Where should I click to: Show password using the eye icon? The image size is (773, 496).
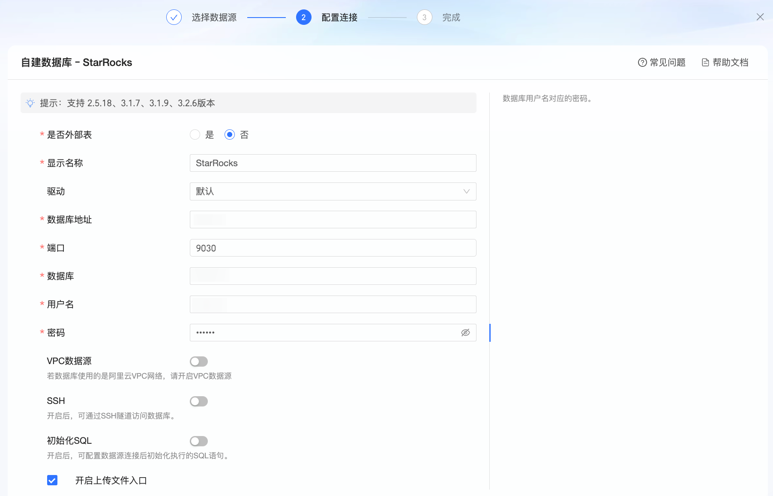[x=465, y=332]
